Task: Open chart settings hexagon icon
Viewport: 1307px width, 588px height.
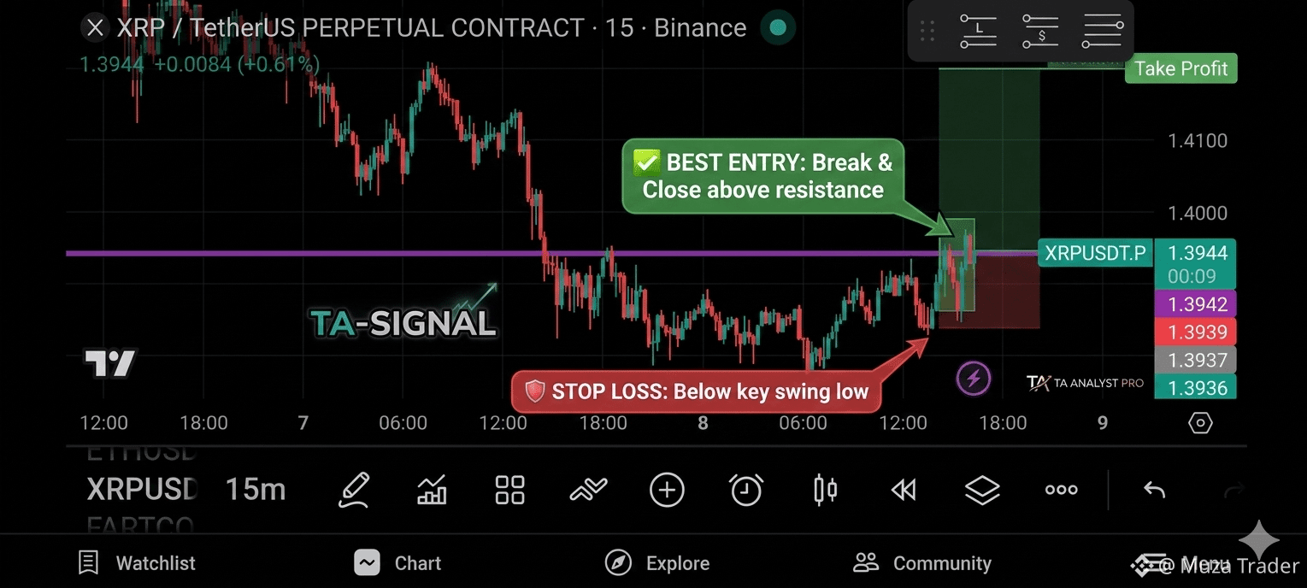Action: pos(1201,423)
